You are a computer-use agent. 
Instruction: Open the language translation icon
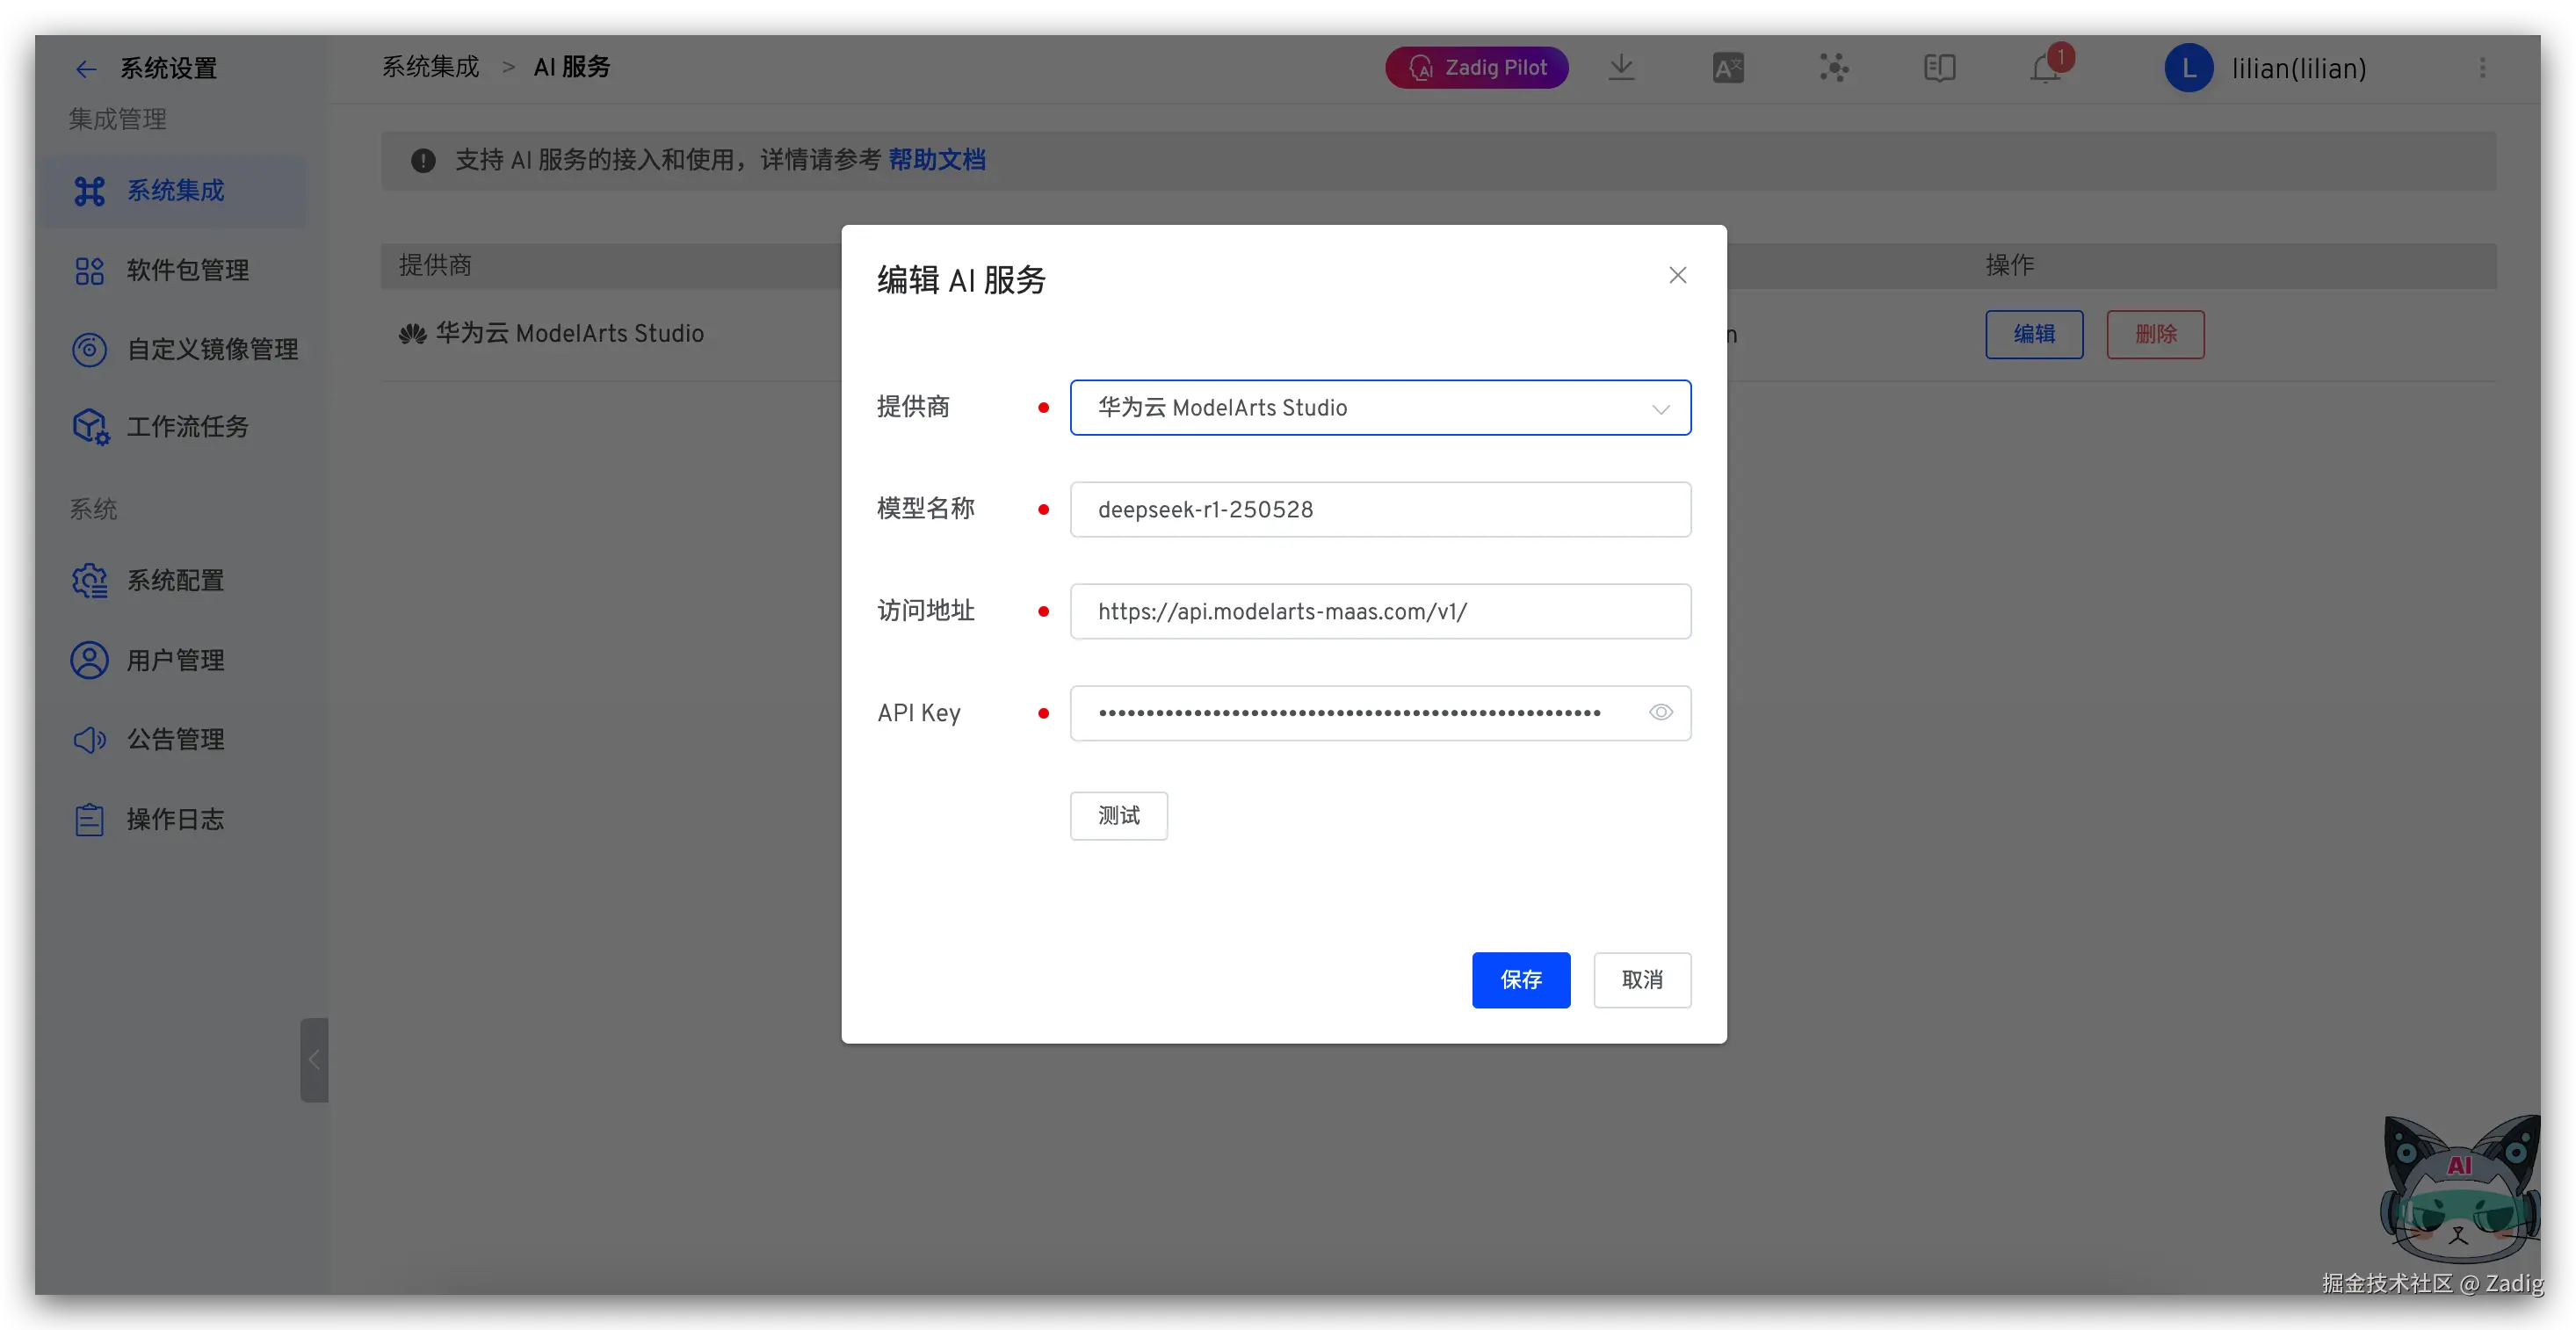pyautogui.click(x=1727, y=68)
